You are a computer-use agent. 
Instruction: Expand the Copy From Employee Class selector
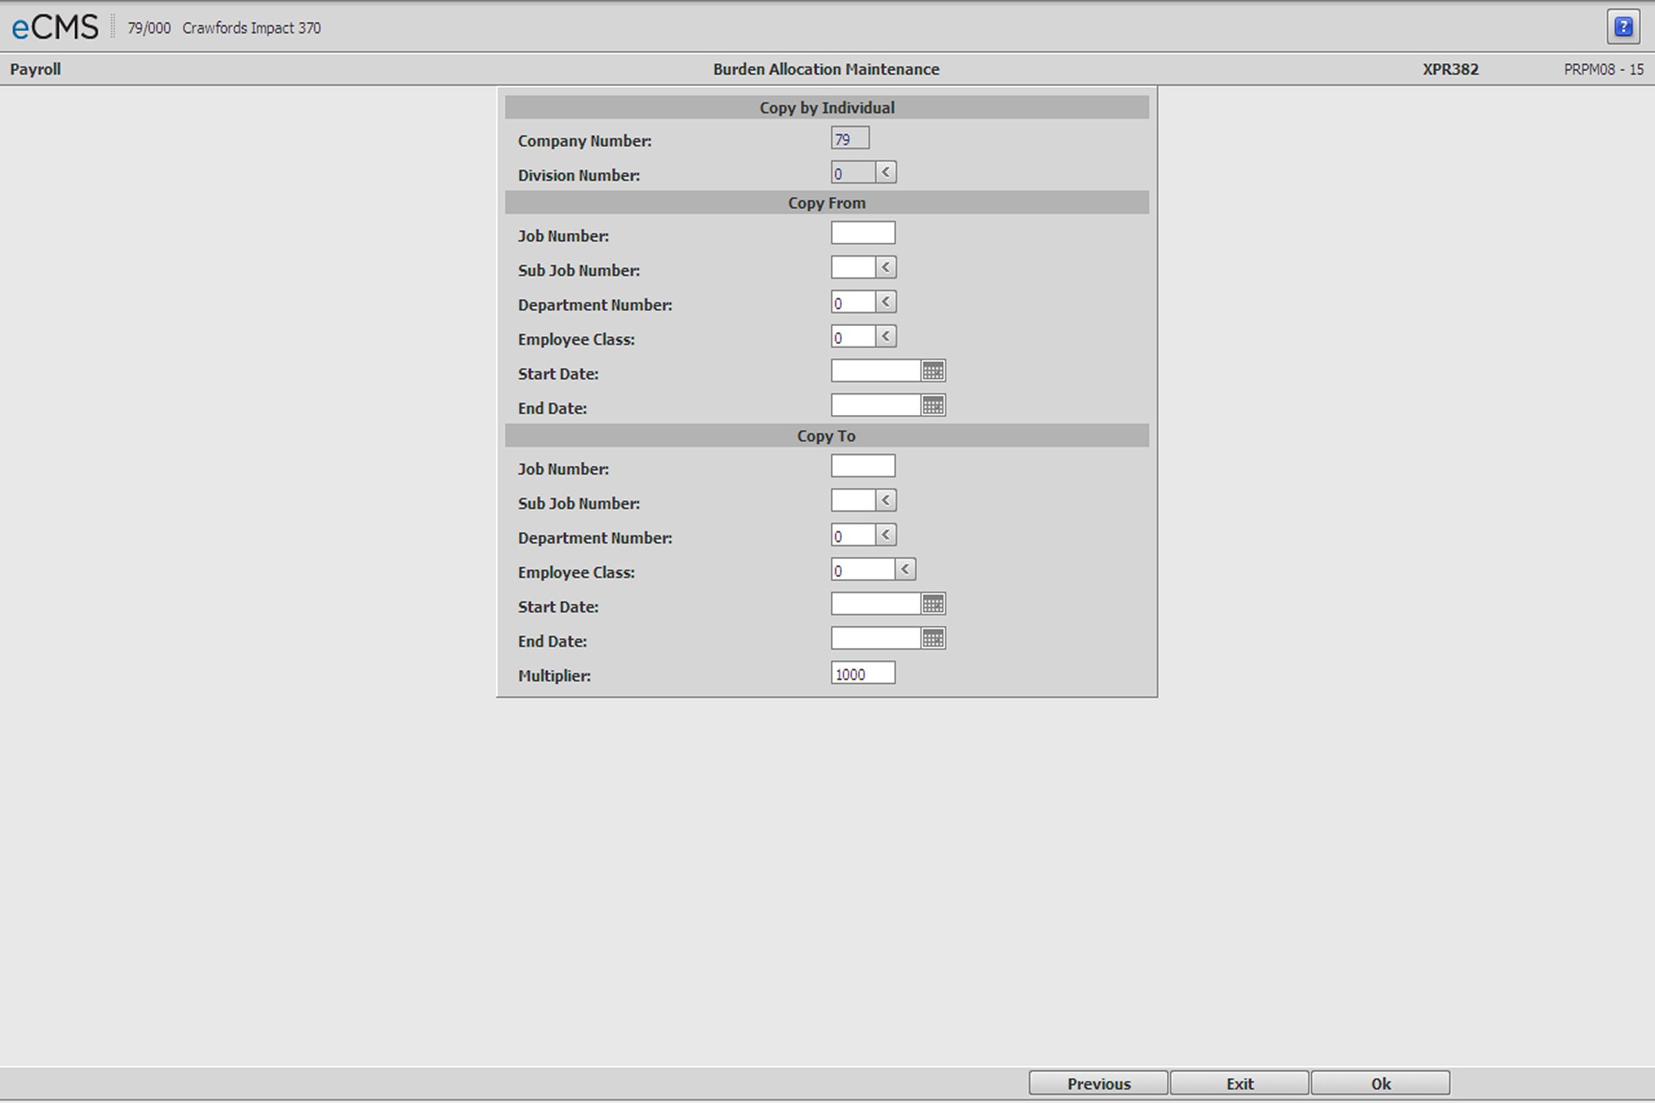pyautogui.click(x=887, y=335)
